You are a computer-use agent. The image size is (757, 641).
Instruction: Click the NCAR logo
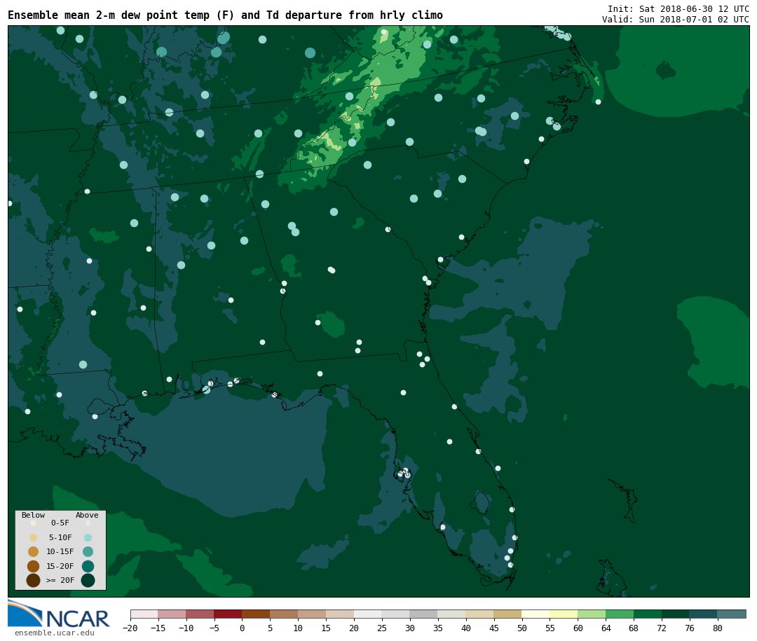tap(58, 614)
